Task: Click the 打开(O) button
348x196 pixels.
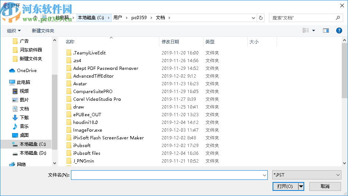Action: point(285,186)
